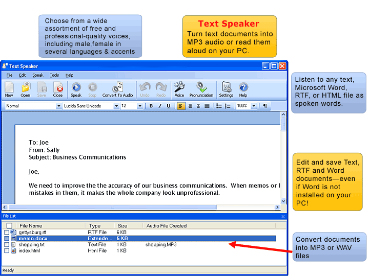Click the gettysburg.rtf file icon
369x276 pixels.
pyautogui.click(x=13, y=232)
